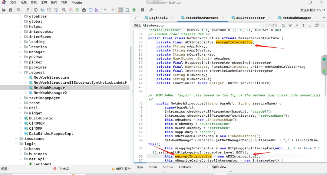This screenshot has height=175, width=327.
Task: Expand the intercepter package
Action: point(21,32)
